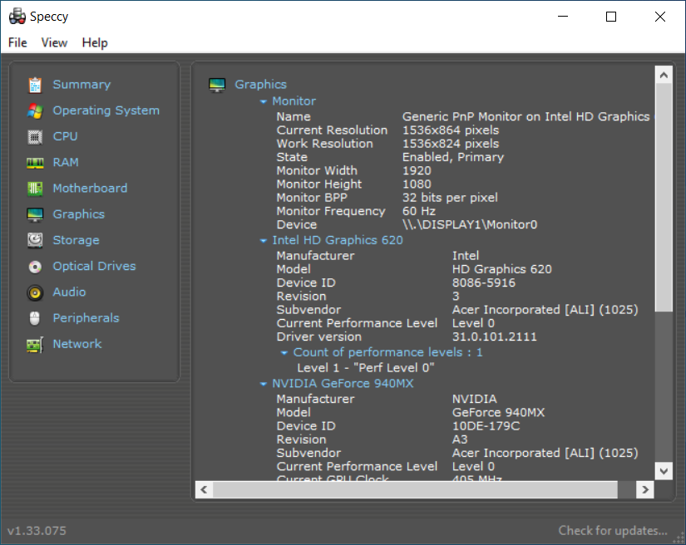The image size is (686, 545).
Task: Open the Peripherals section
Action: coord(86,317)
